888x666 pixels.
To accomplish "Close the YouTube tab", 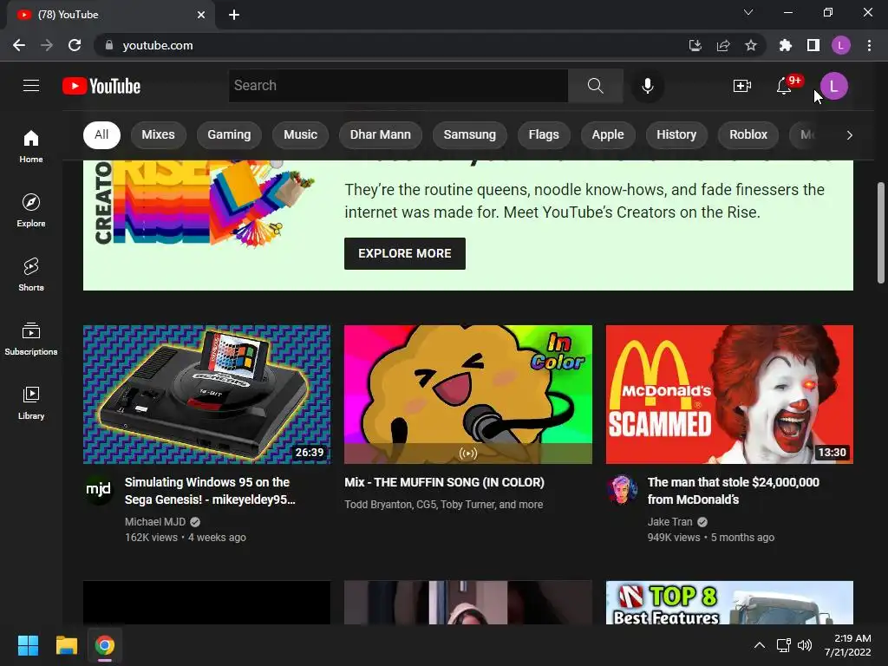I will (201, 15).
